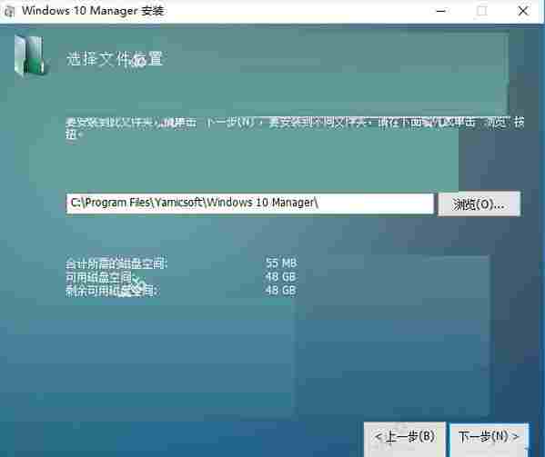Click the available disk space 48 GB value
The image size is (545, 457).
[281, 277]
